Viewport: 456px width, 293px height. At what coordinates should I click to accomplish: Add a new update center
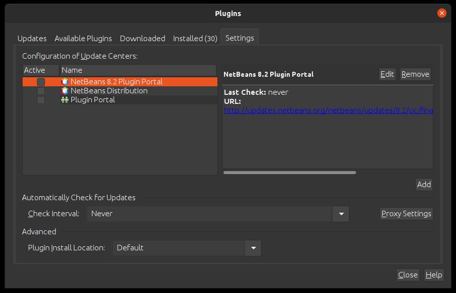point(424,185)
